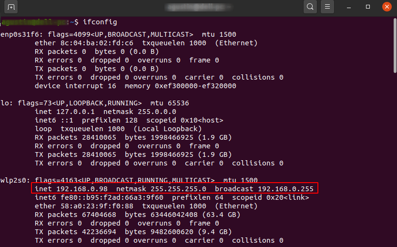Click 'inet6 ::1' address

pyautogui.click(x=54, y=120)
